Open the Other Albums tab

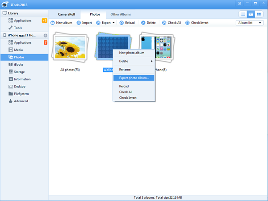pyautogui.click(x=121, y=14)
